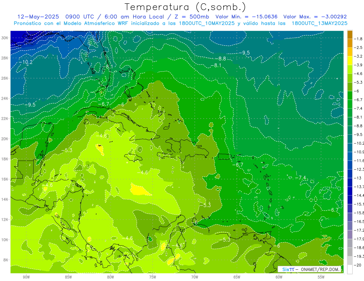
Task: Click the '90W' longitude axis label
Action: pyautogui.click(x=26, y=277)
